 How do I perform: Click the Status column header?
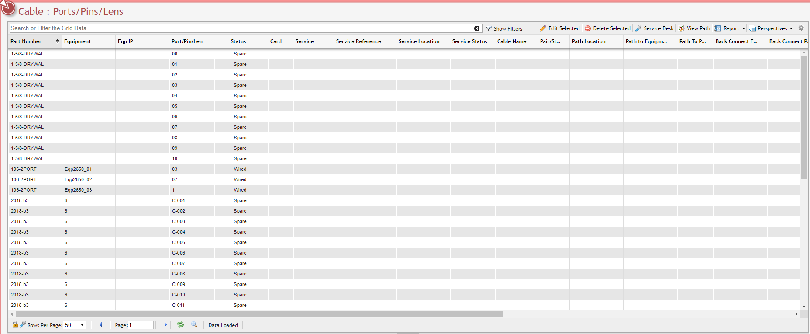click(238, 41)
